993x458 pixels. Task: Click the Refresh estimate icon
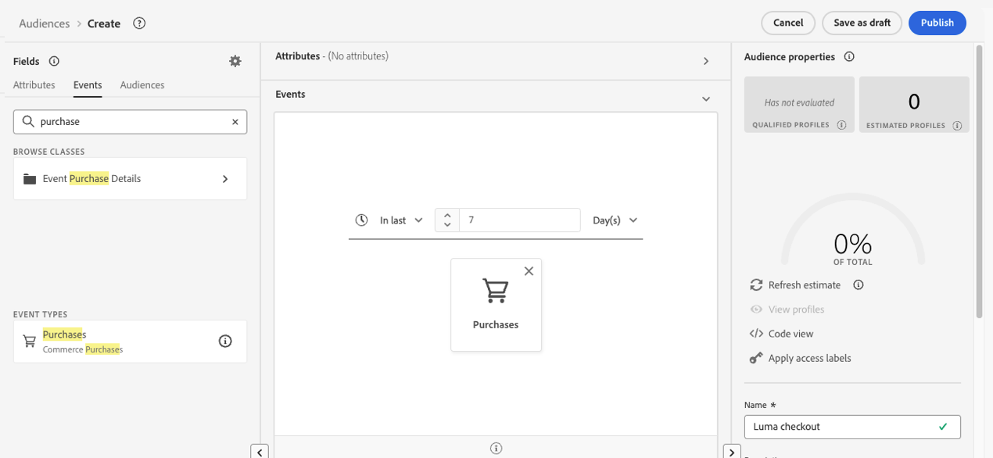click(756, 285)
